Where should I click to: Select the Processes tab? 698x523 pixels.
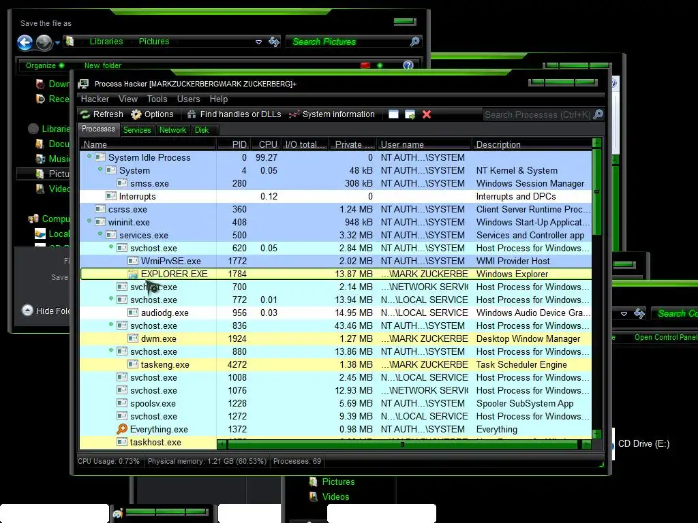[98, 129]
